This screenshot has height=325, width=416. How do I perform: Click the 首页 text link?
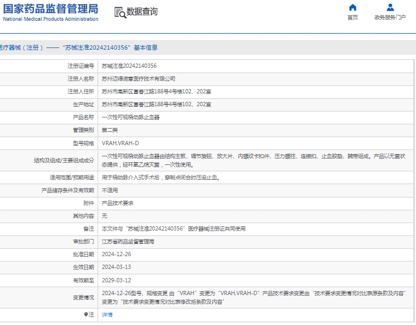(353, 18)
